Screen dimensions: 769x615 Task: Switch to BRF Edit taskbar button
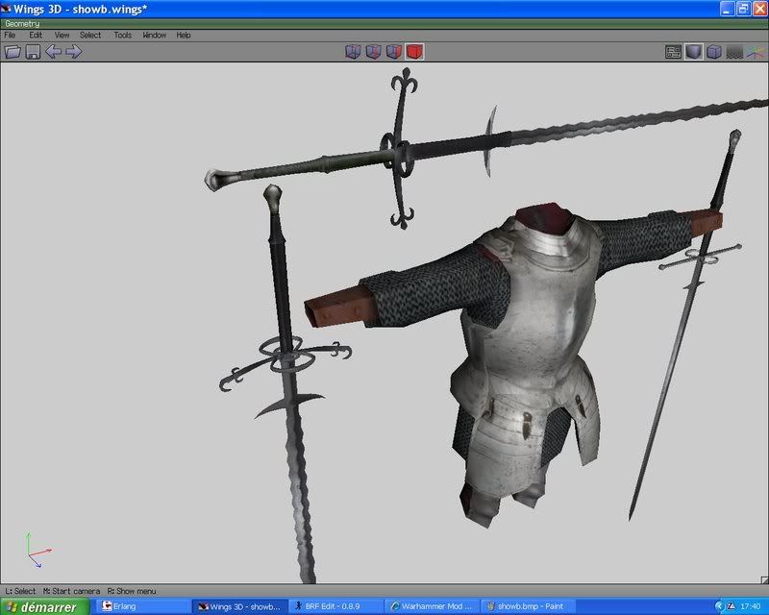337,606
